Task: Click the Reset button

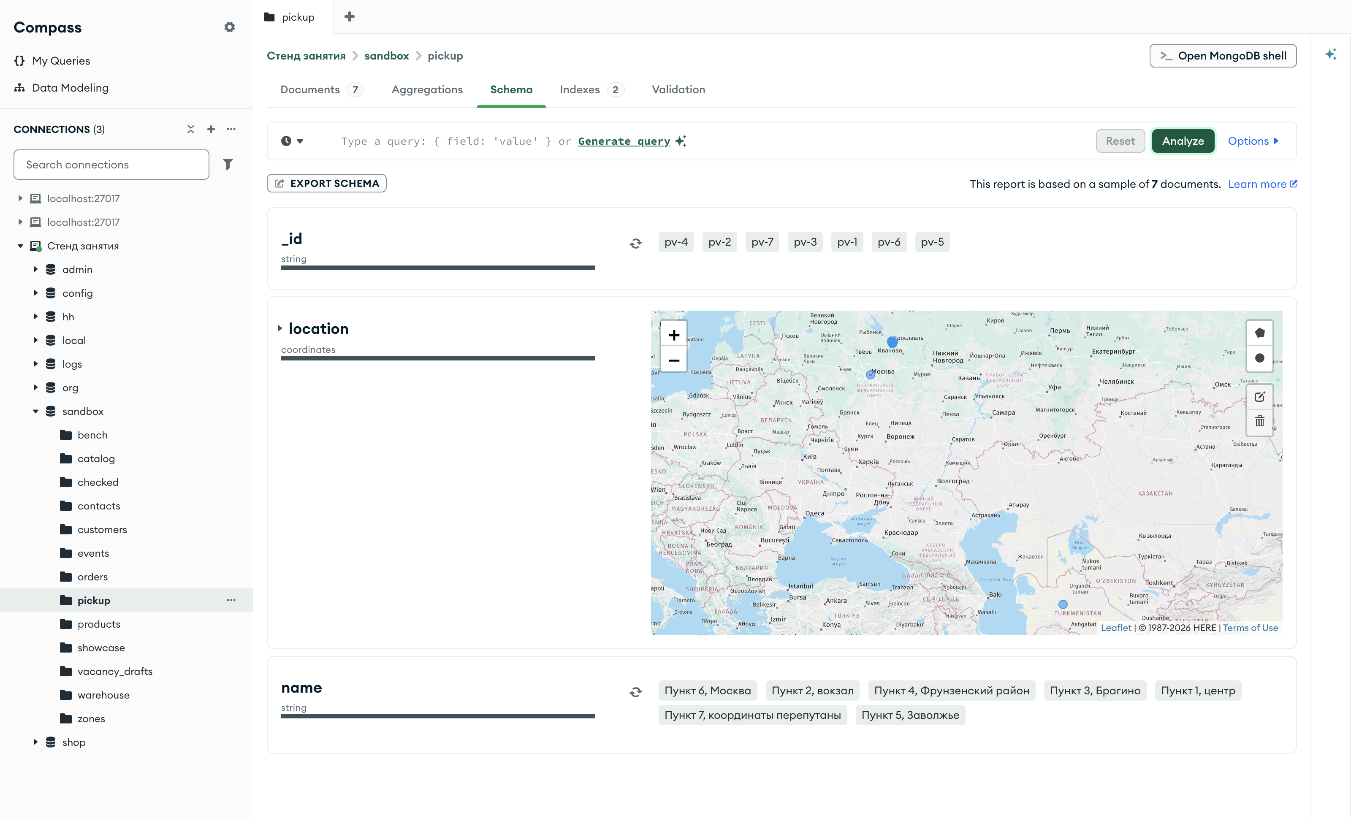Action: 1120,141
